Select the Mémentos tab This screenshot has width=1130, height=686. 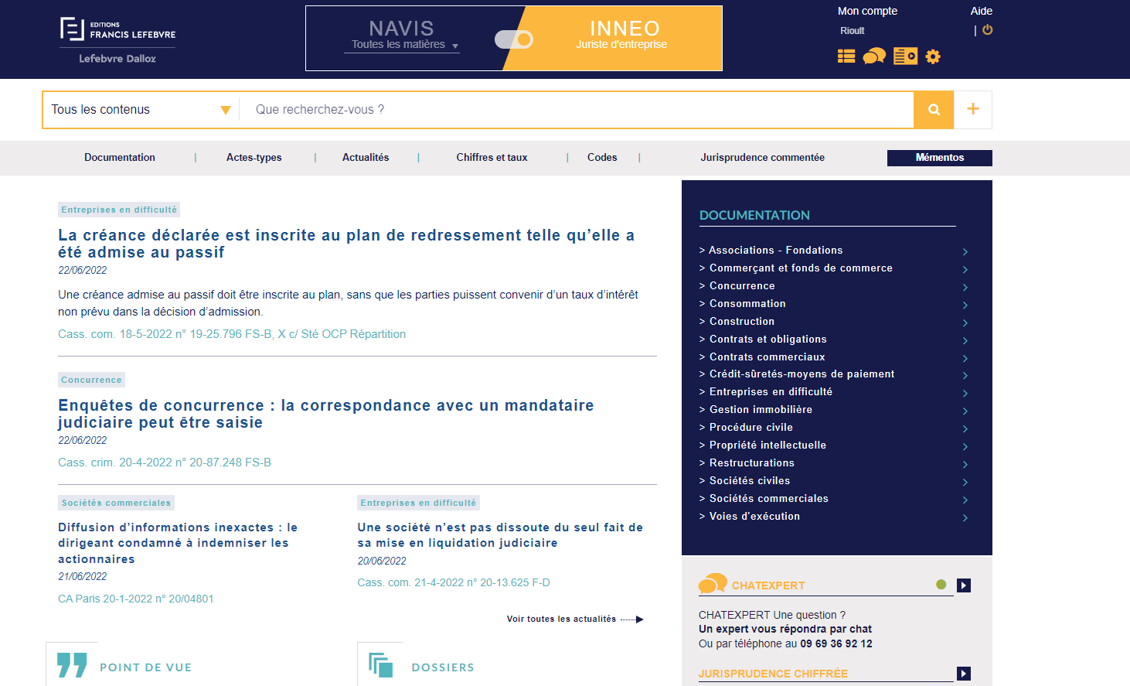coord(940,158)
